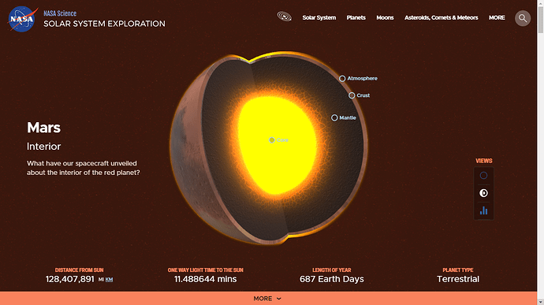Click the orbit solar system icon
The width and height of the screenshot is (544, 305).
[284, 17]
